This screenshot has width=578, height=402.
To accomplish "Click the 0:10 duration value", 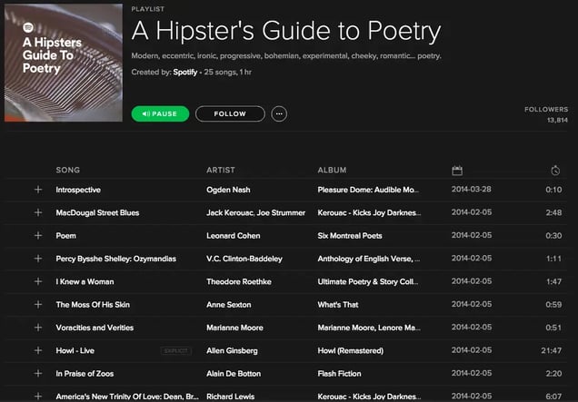I will click(x=553, y=190).
